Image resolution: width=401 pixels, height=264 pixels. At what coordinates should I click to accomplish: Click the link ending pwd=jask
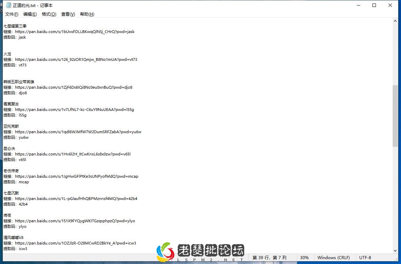click(x=75, y=32)
